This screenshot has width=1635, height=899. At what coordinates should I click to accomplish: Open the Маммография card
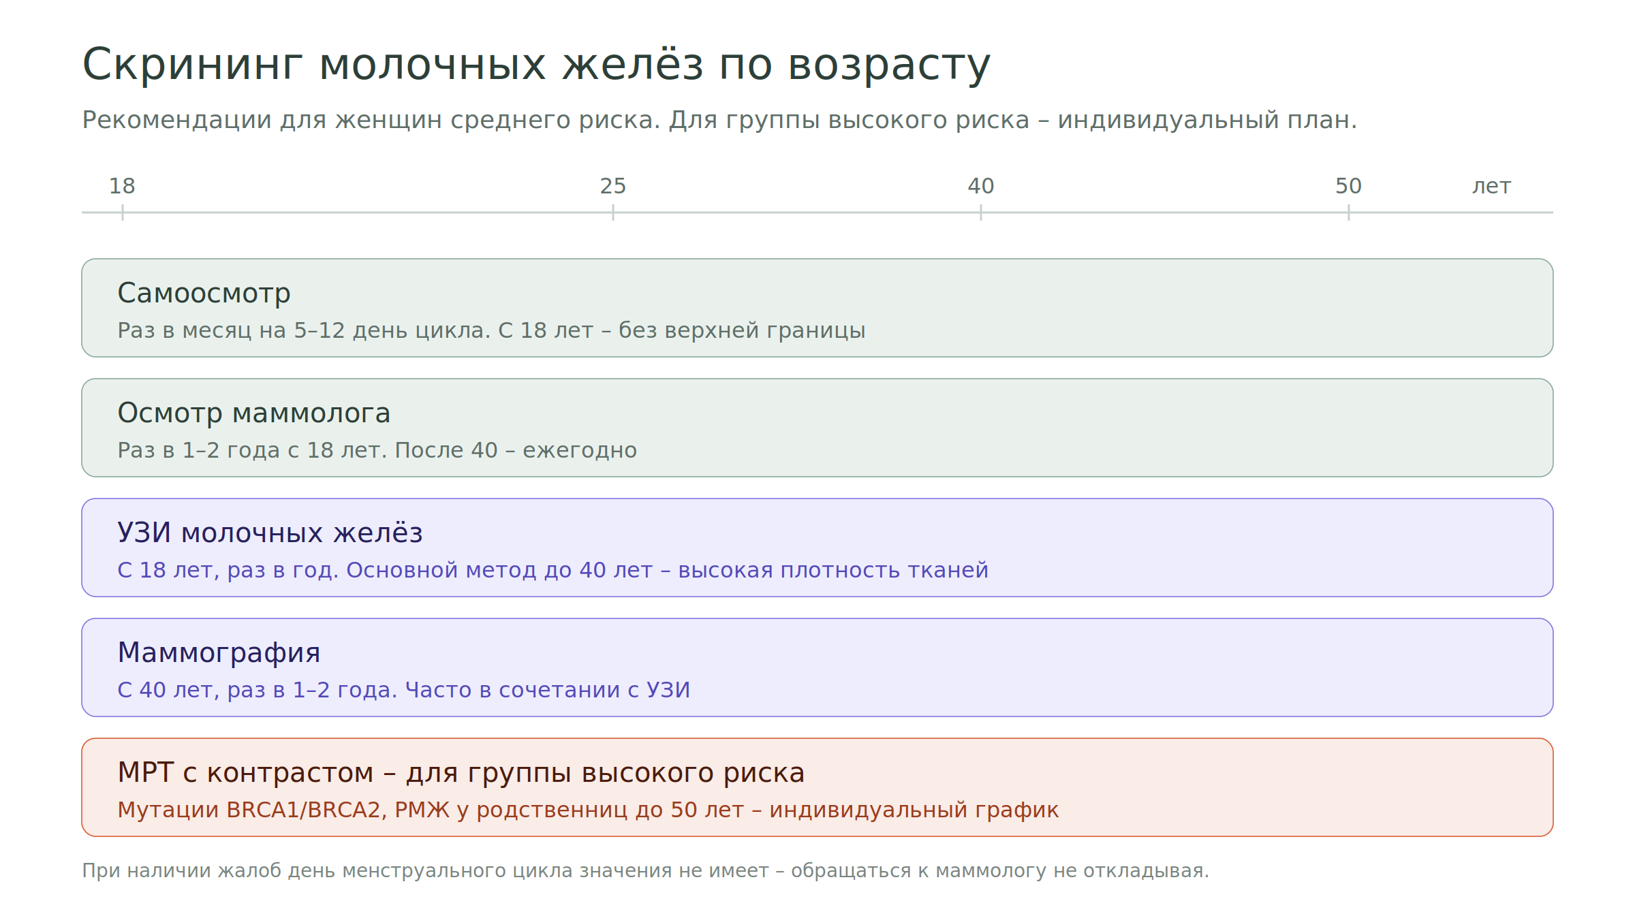click(817, 667)
